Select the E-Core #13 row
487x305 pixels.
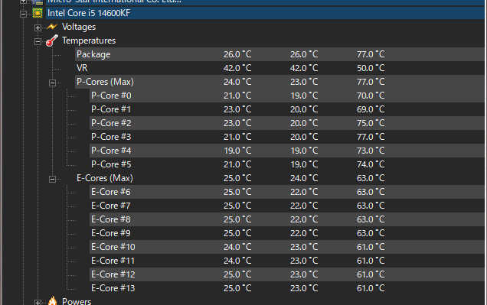coord(287,288)
